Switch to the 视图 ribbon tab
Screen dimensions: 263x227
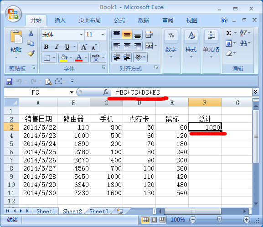pos(192,20)
